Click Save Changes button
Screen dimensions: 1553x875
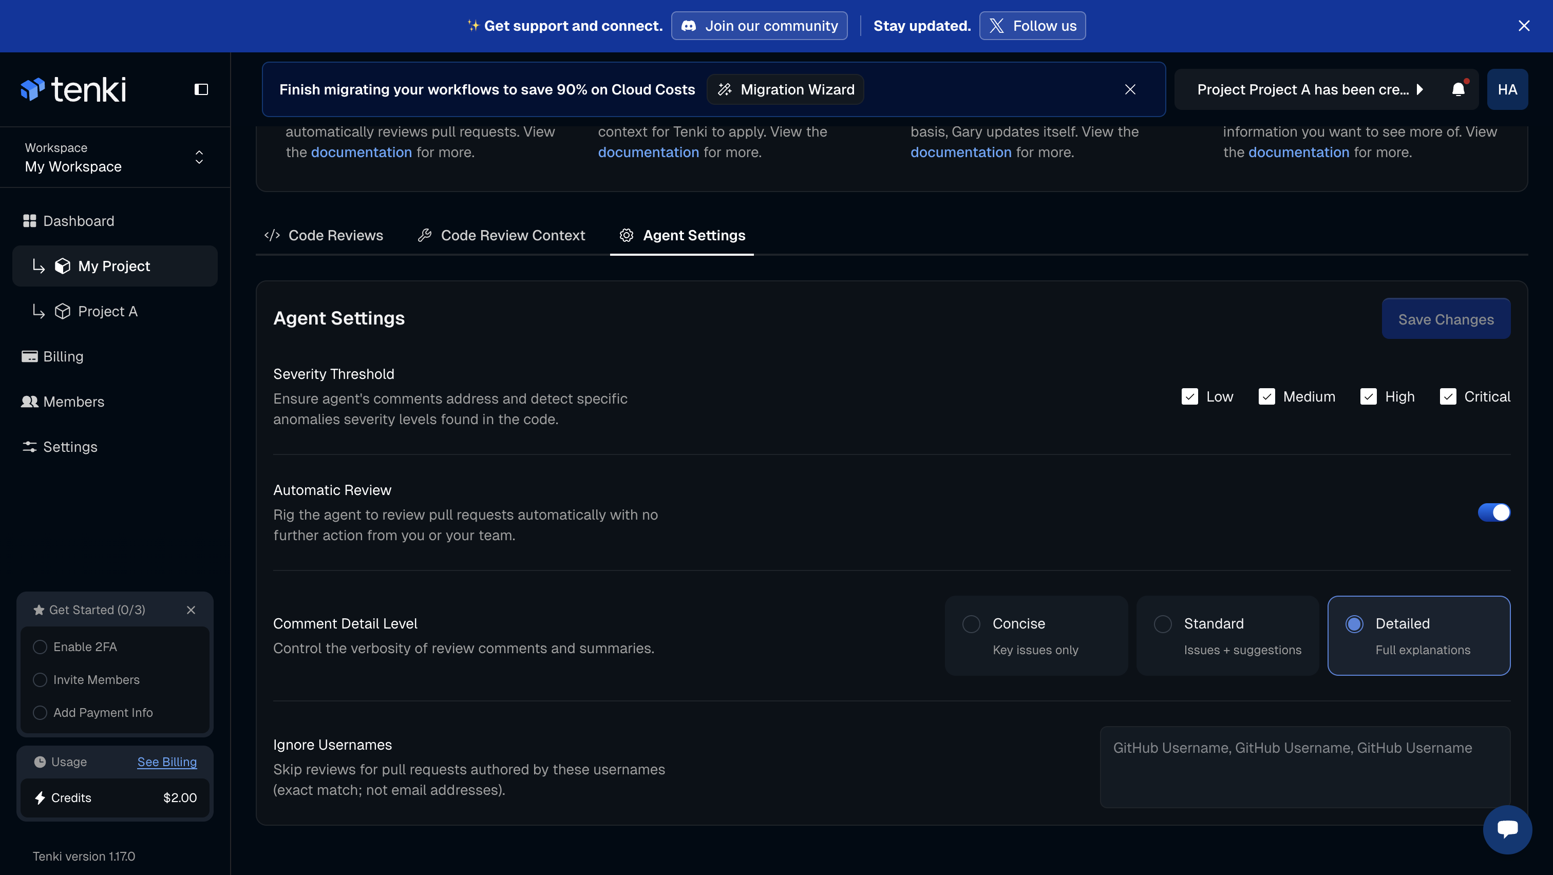pos(1445,319)
